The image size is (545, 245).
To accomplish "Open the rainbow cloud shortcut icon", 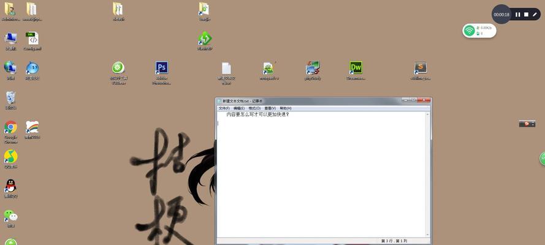I will [32, 127].
